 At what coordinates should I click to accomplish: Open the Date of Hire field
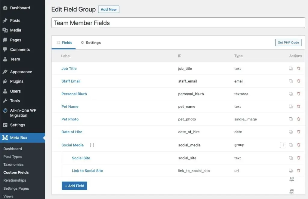72,132
